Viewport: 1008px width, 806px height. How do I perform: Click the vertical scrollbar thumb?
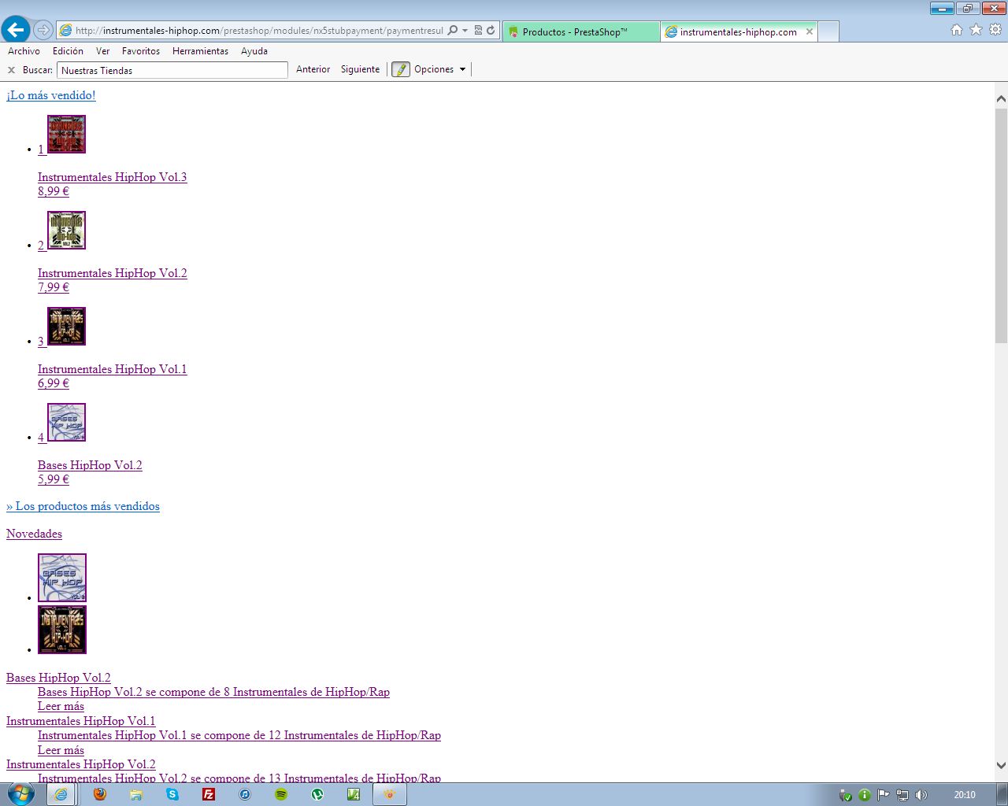coord(1001,226)
